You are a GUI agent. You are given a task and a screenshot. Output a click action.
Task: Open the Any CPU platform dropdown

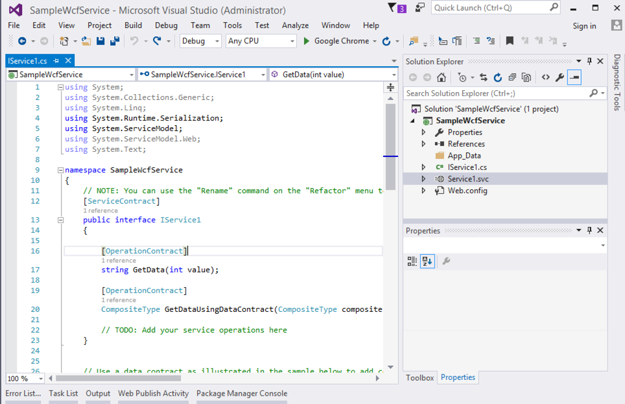click(x=261, y=41)
